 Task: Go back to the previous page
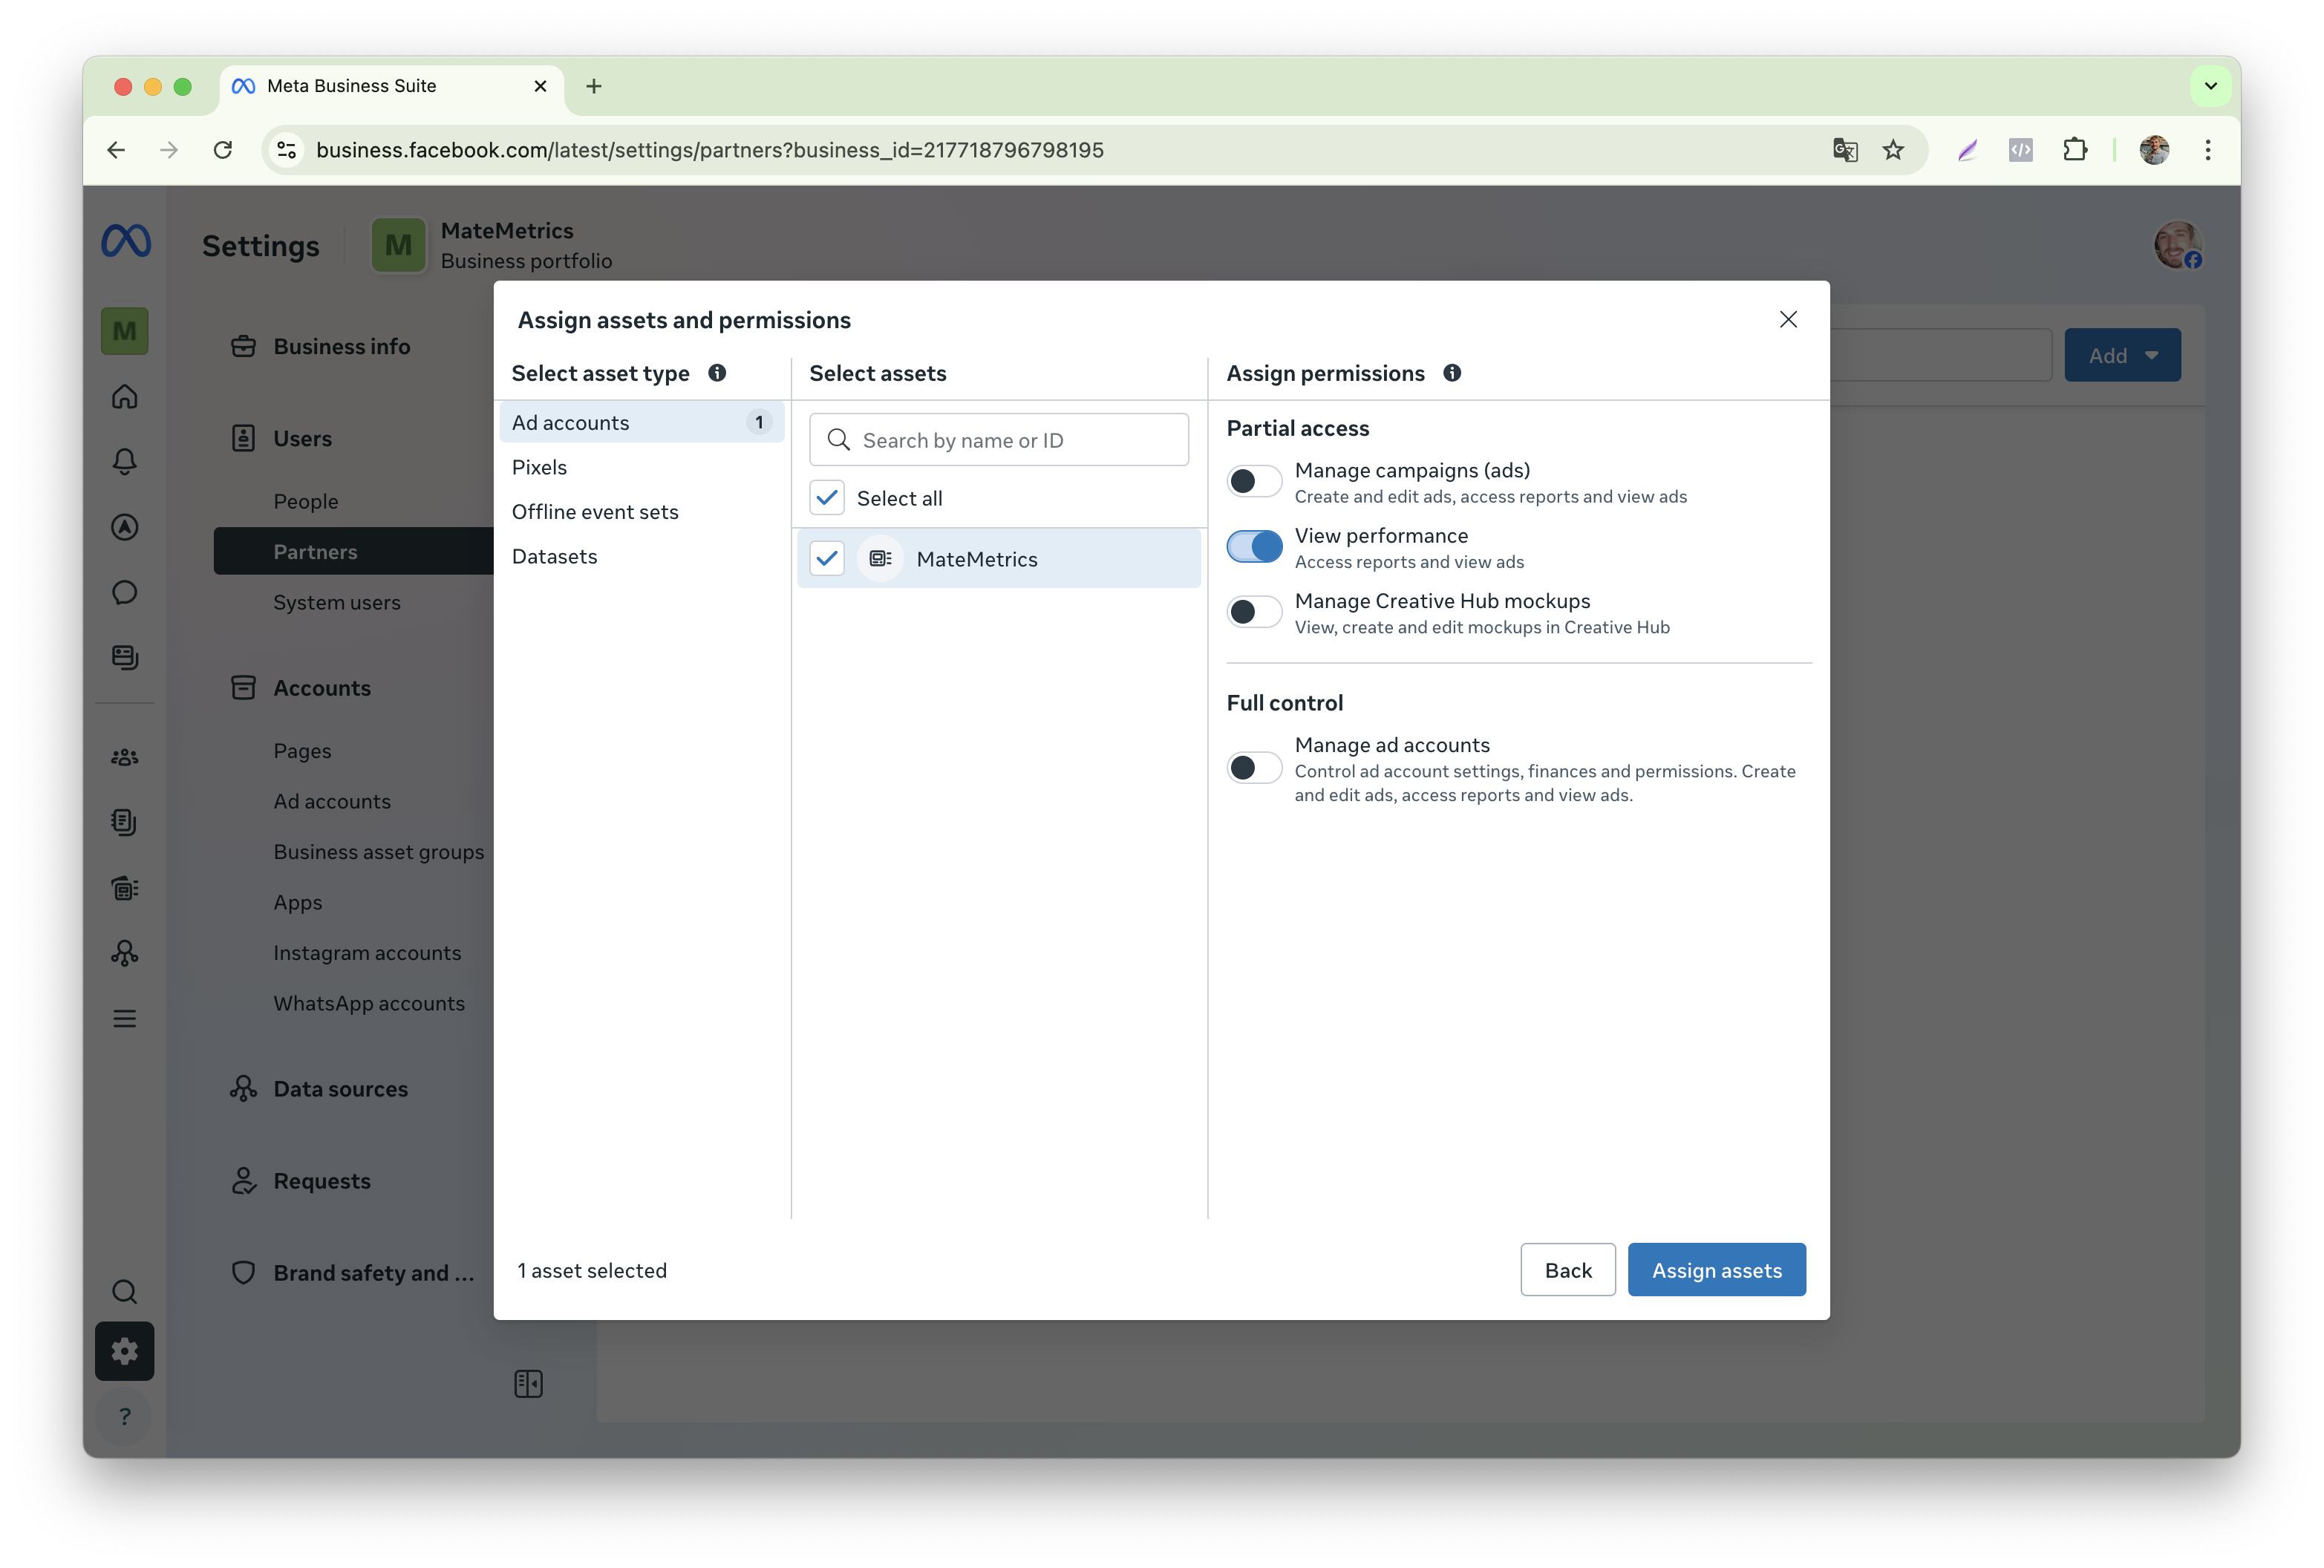(116, 150)
